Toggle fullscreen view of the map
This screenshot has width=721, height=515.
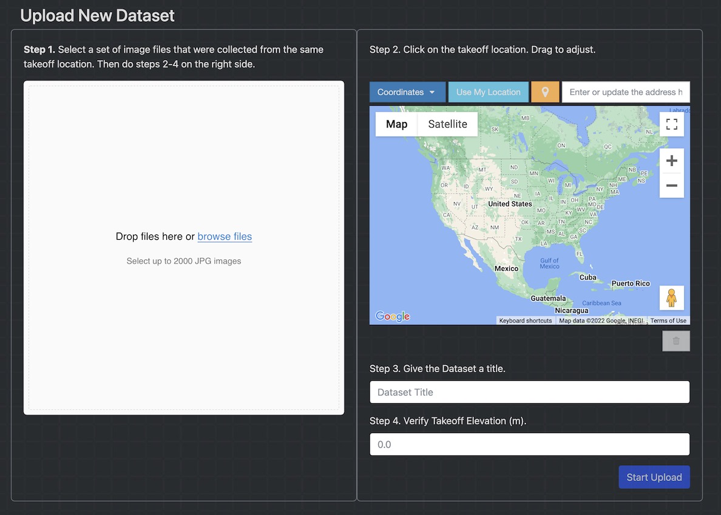671,124
